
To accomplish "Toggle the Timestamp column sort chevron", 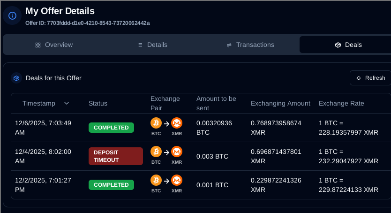I will (x=67, y=103).
